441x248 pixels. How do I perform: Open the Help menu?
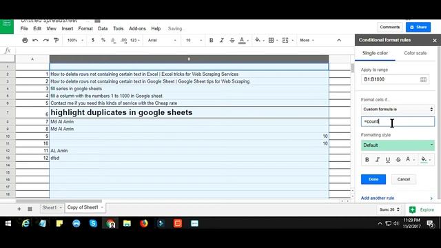pos(156,29)
